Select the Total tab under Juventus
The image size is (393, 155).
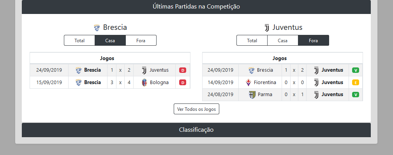pos(252,40)
